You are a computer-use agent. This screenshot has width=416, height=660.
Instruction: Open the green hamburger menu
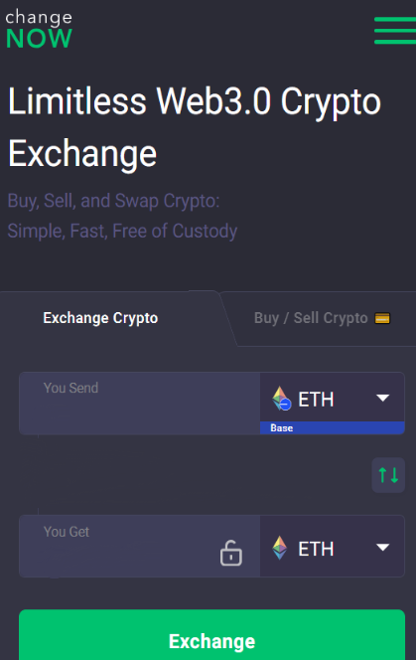tap(395, 30)
